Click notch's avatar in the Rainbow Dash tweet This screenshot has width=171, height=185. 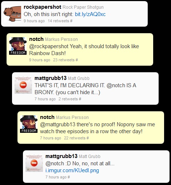18,46
